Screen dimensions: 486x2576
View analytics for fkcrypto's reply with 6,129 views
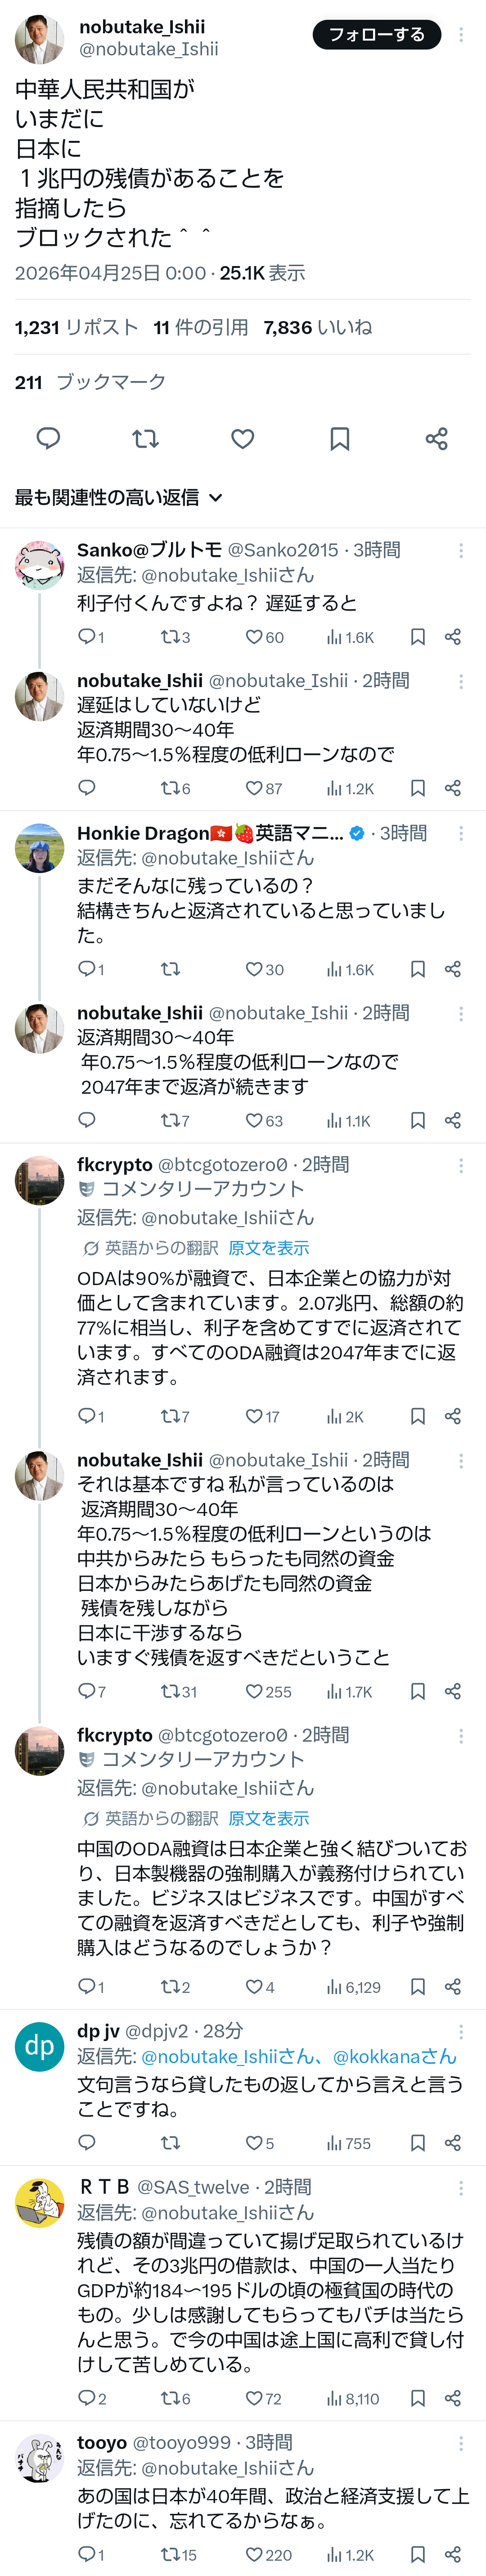pos(353,1987)
